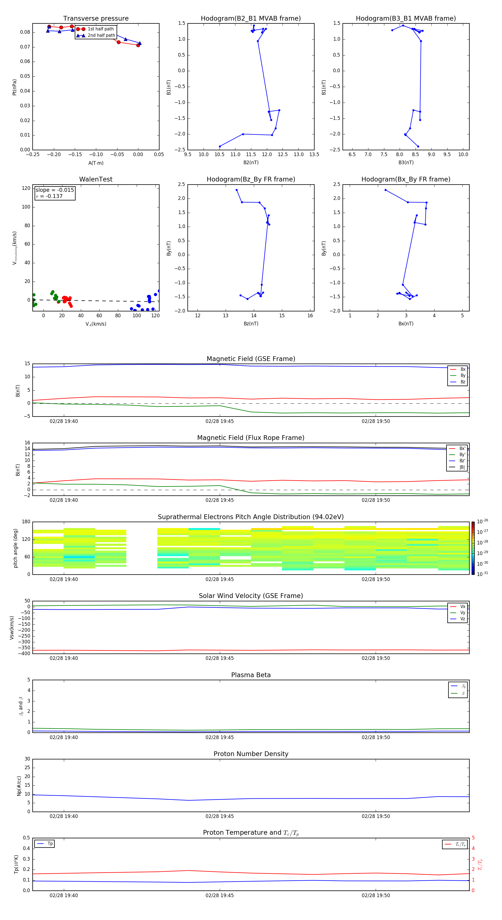Click the 'A(T·m)' x-axis label
This screenshot has height=920, width=502.
[x=96, y=163]
